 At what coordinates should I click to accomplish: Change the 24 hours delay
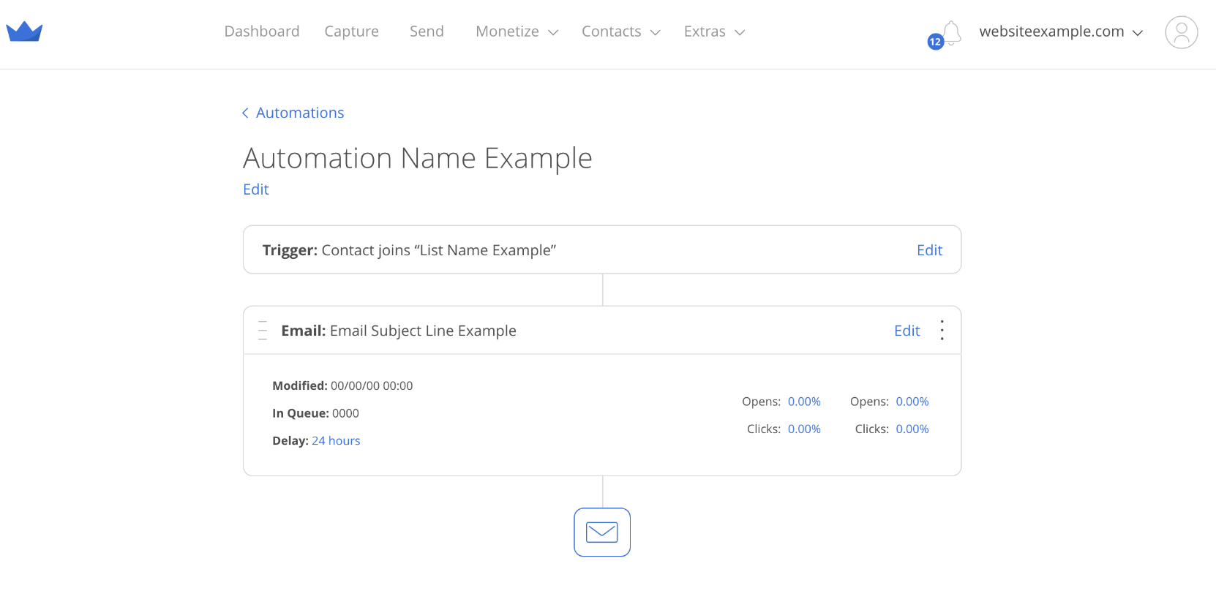point(336,441)
